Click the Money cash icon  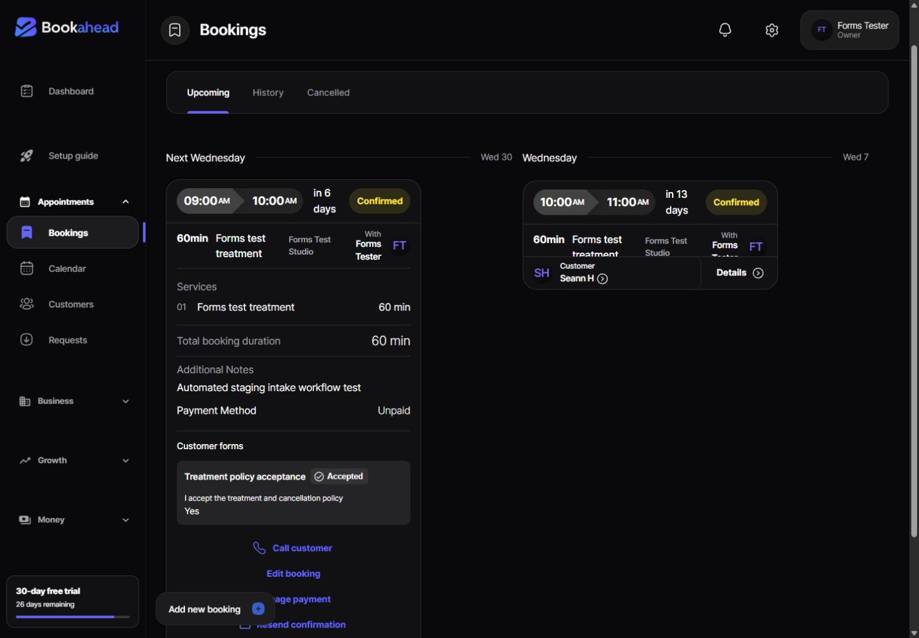[x=25, y=519]
